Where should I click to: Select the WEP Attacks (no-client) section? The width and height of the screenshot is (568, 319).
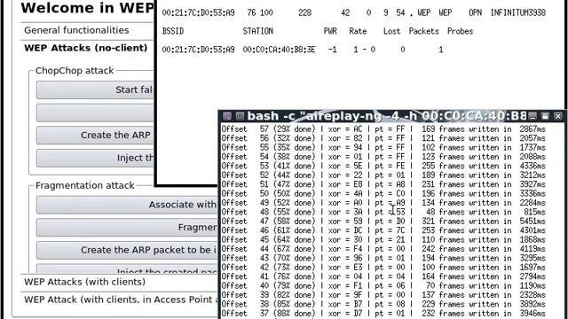pos(87,48)
